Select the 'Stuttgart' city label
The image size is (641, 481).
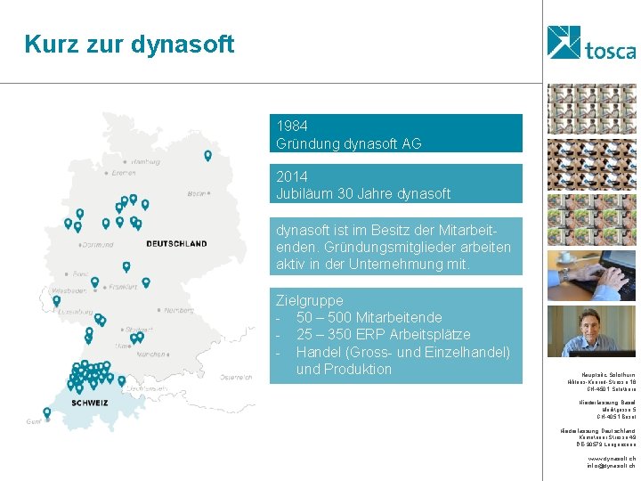[x=140, y=330]
